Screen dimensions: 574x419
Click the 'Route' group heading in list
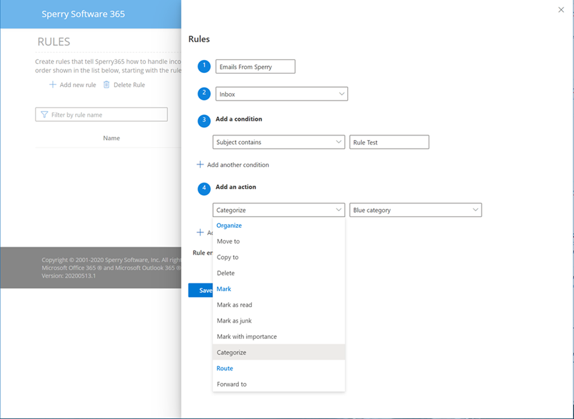[x=225, y=369]
